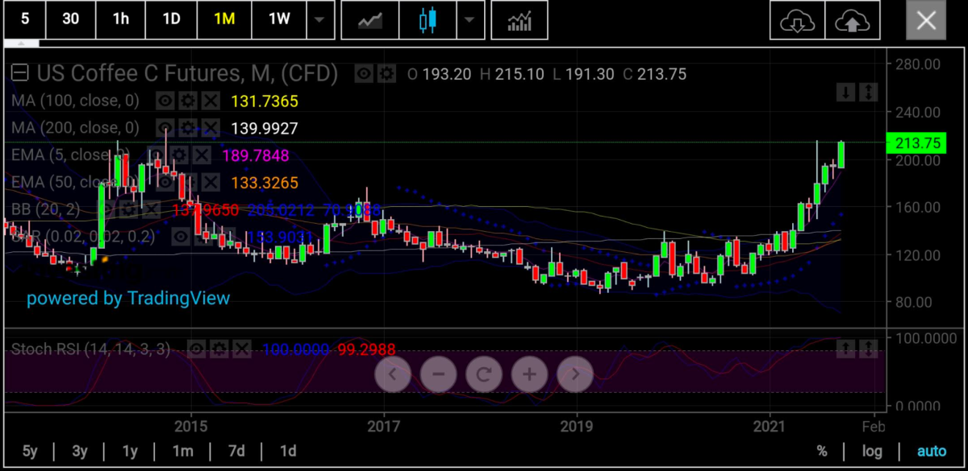
Task: Maximize the Stoch RSI pane
Action: [868, 349]
